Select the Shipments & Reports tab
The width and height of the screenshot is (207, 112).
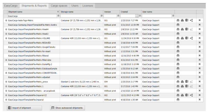pos(34,6)
